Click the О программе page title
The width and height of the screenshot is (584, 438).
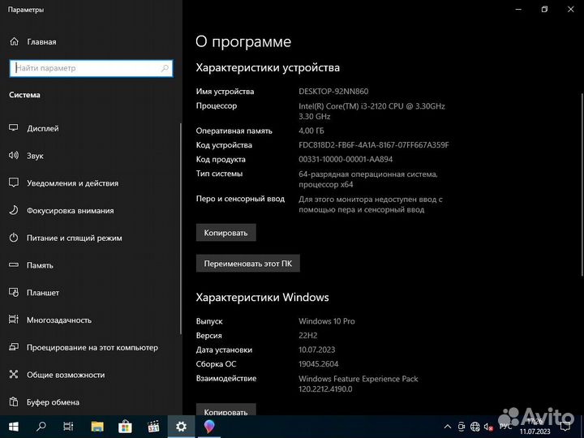click(243, 41)
